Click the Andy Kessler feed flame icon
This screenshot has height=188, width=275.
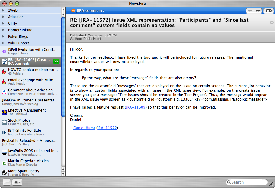[4, 82]
